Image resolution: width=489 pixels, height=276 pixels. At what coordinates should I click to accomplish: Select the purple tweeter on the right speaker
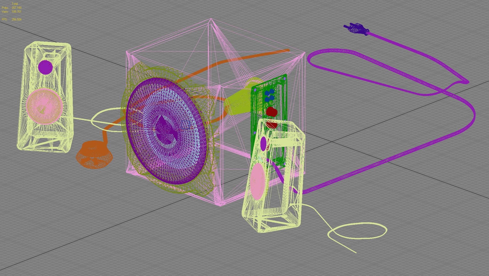tap(263, 144)
